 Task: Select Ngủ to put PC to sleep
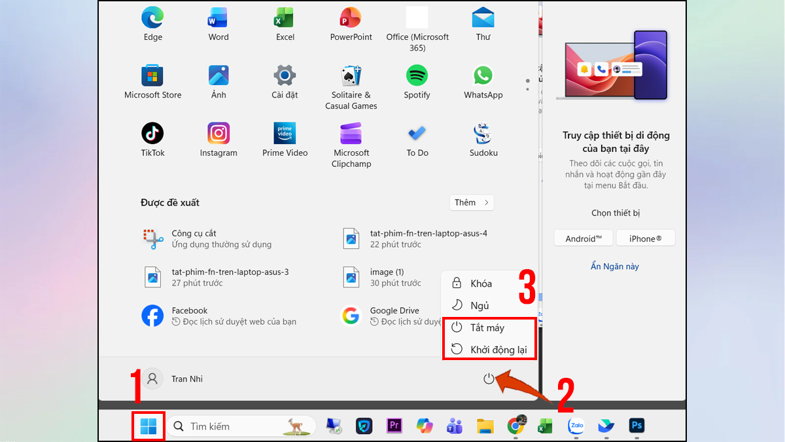(x=477, y=304)
